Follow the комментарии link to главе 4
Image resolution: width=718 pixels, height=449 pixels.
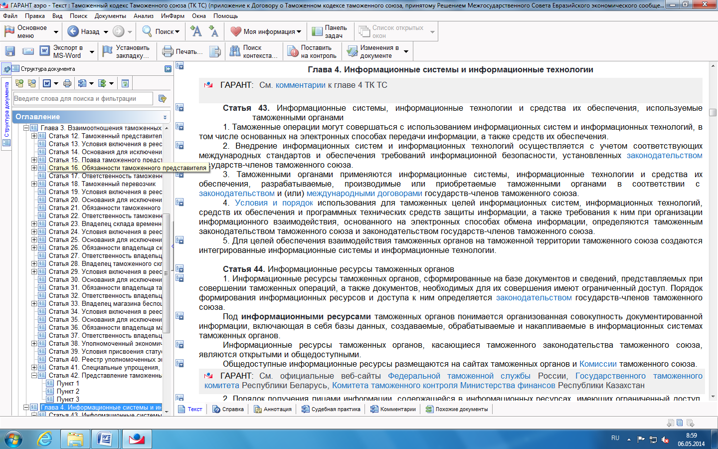301,85
